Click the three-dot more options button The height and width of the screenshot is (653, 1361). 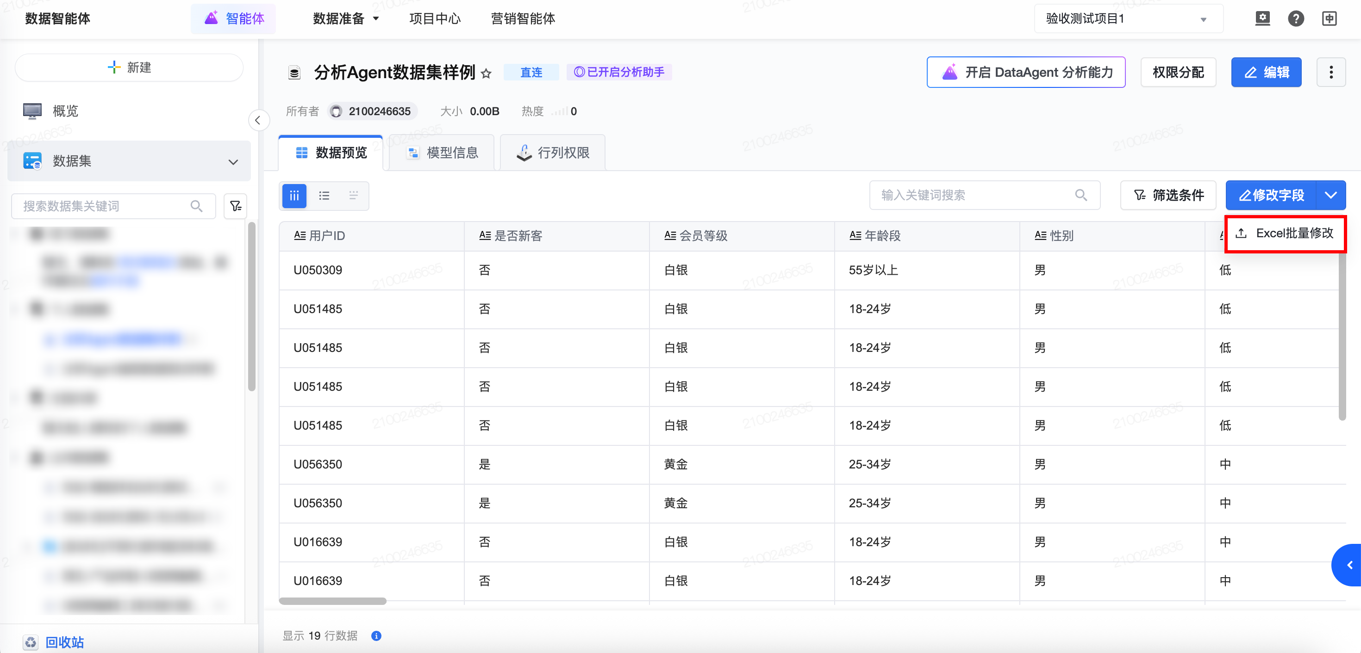click(x=1330, y=72)
